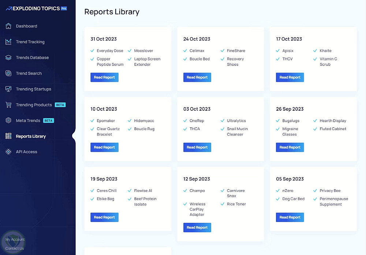Open Meta Trends menu item
Image resolution: width=366 pixels, height=255 pixels.
pyautogui.click(x=28, y=121)
